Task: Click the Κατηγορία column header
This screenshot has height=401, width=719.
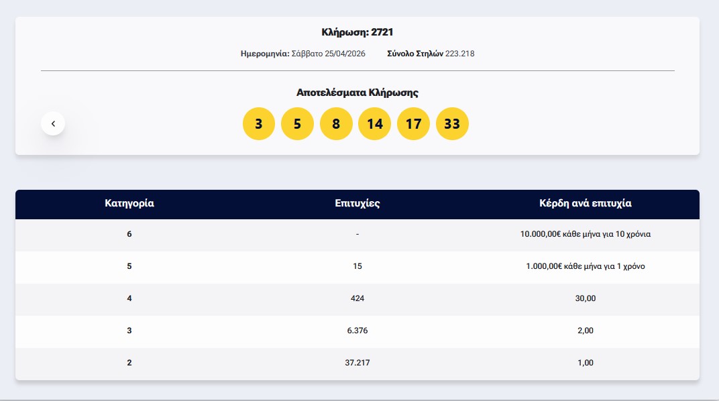Action: (x=129, y=203)
